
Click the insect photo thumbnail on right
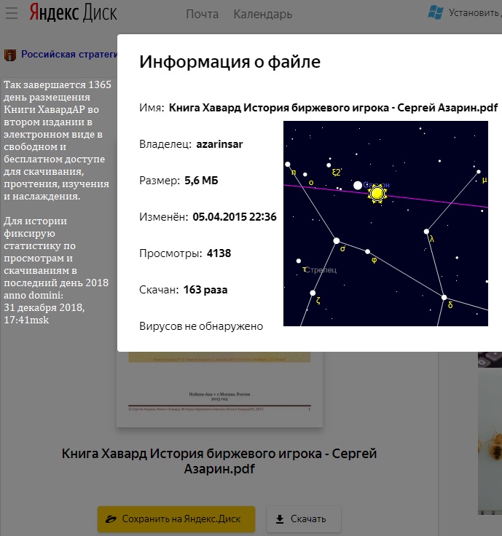[490, 437]
